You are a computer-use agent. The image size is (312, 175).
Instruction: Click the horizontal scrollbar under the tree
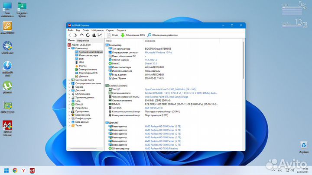click(x=83, y=149)
